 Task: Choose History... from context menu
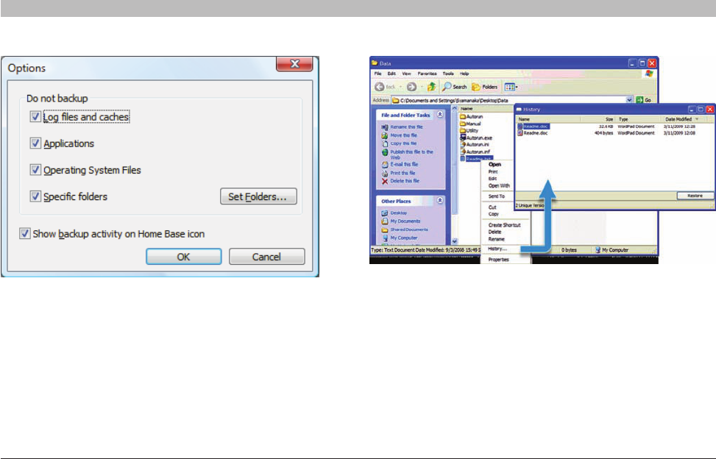click(497, 249)
